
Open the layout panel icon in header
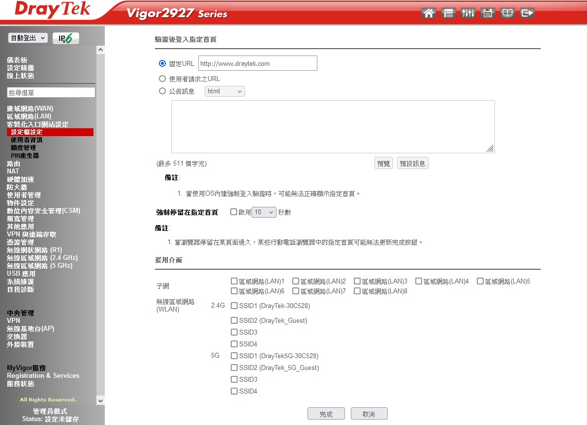[448, 13]
